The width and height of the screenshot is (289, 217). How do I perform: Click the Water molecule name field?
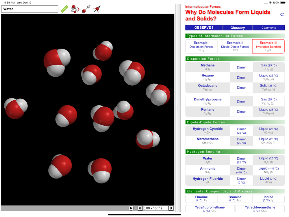coord(30,9)
